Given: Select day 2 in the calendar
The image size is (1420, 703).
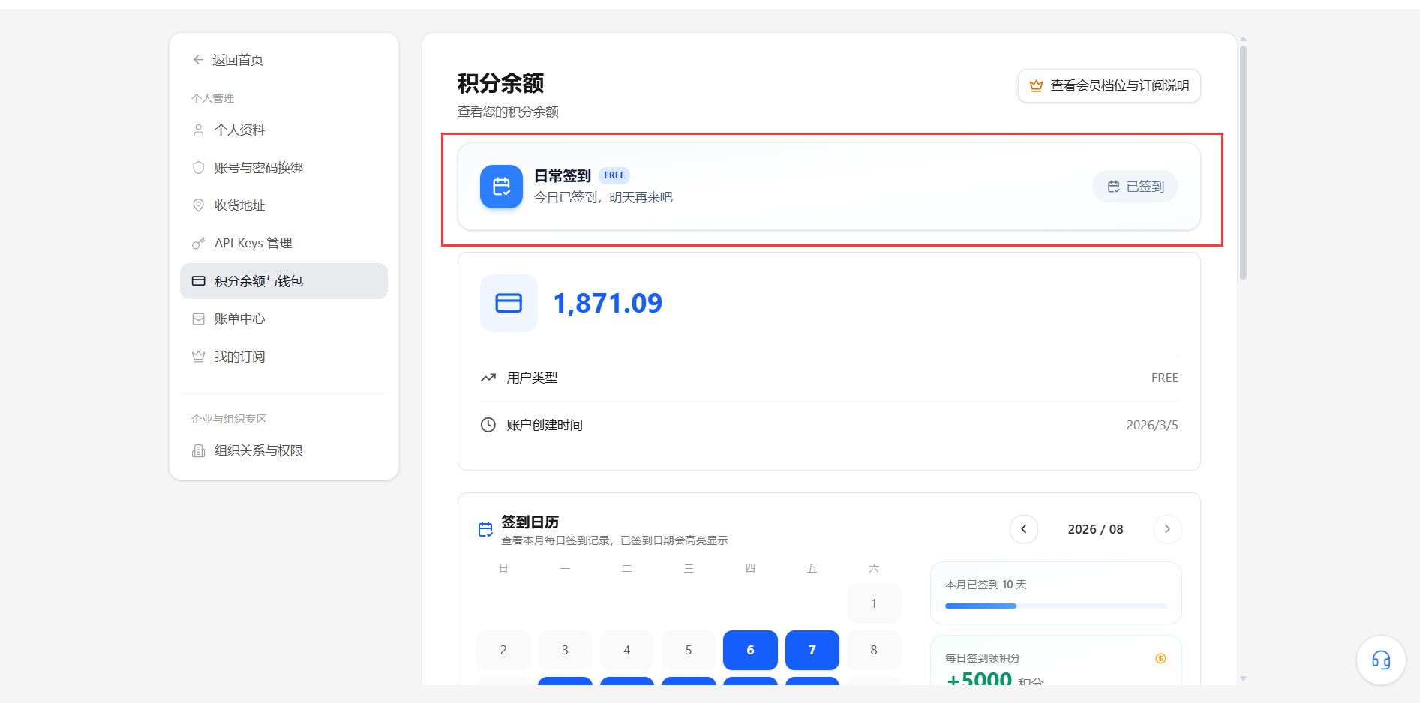Looking at the screenshot, I should [x=503, y=650].
